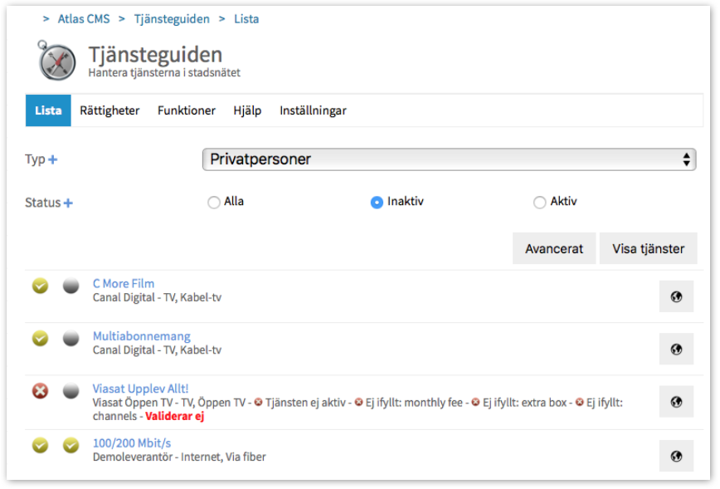Click red validation error icon for Viasat Upplev Allt!

point(40,390)
